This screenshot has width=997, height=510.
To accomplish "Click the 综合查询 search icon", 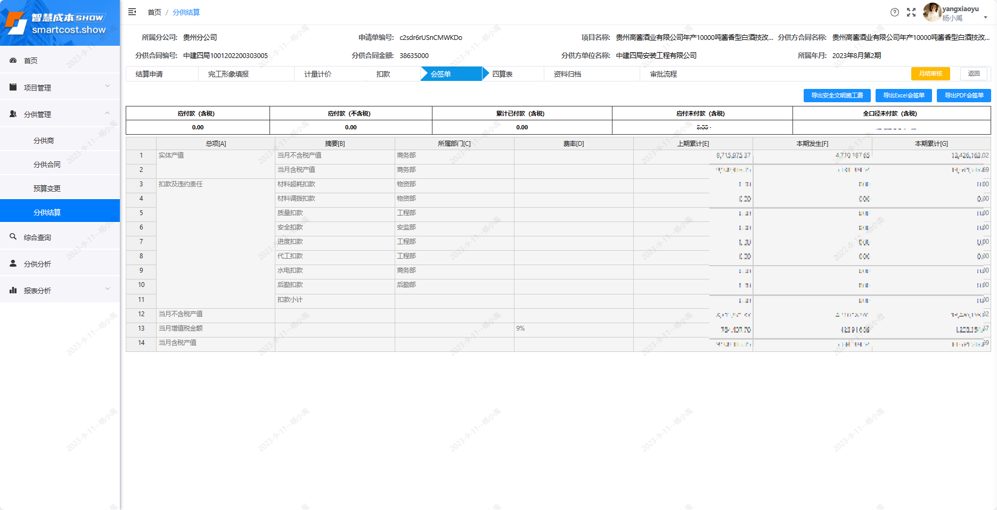I will [13, 237].
